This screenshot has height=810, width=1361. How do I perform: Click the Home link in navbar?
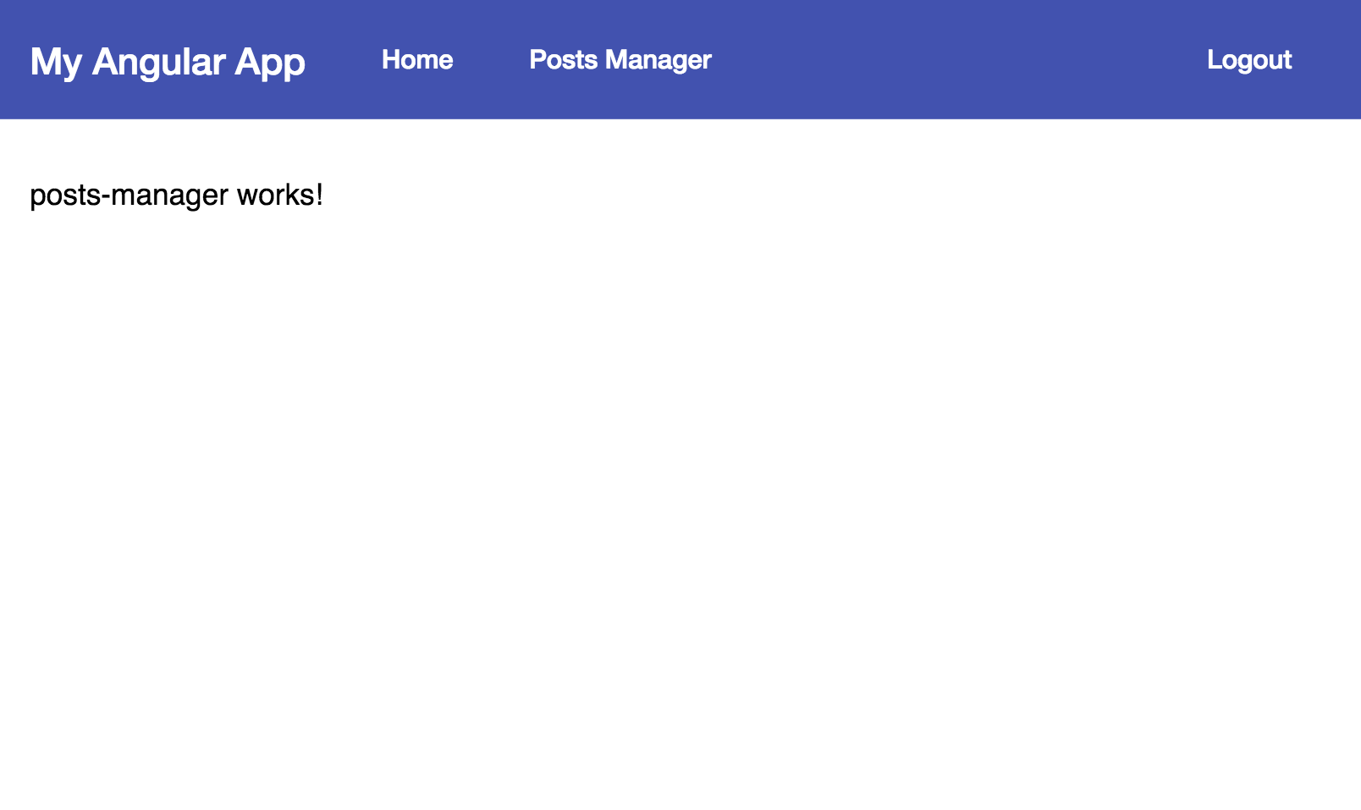click(416, 60)
